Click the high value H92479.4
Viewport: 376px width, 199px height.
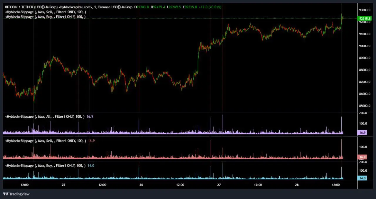click(158, 7)
